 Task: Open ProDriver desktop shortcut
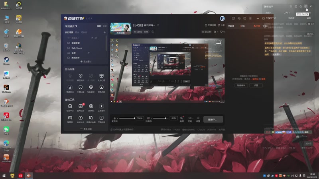coord(6,158)
